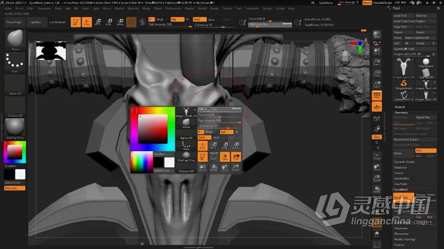Open the Texture Off slot in left shelf

[x=15, y=107]
